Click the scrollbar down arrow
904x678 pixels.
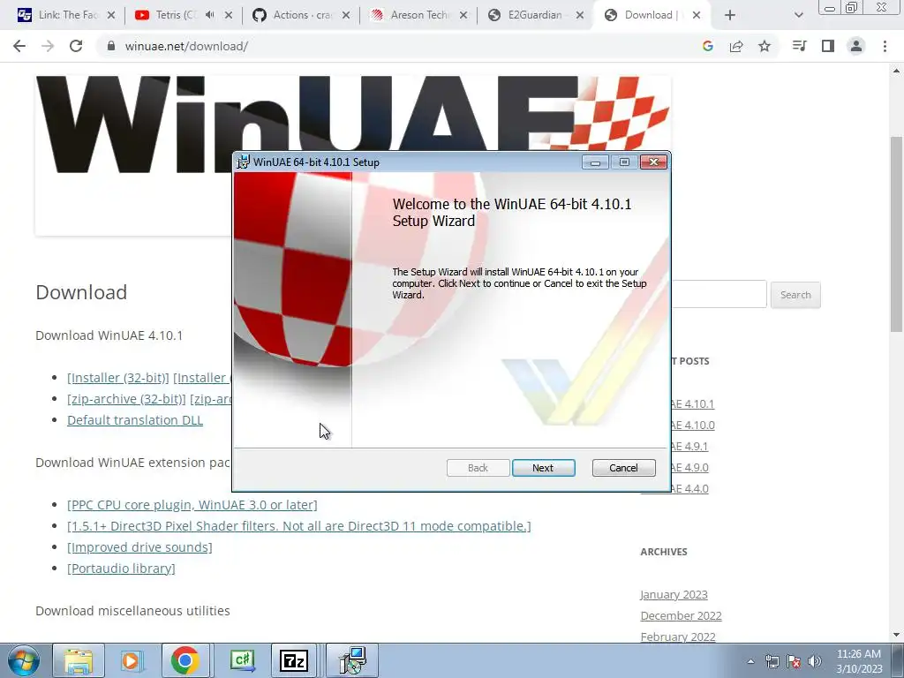(896, 635)
